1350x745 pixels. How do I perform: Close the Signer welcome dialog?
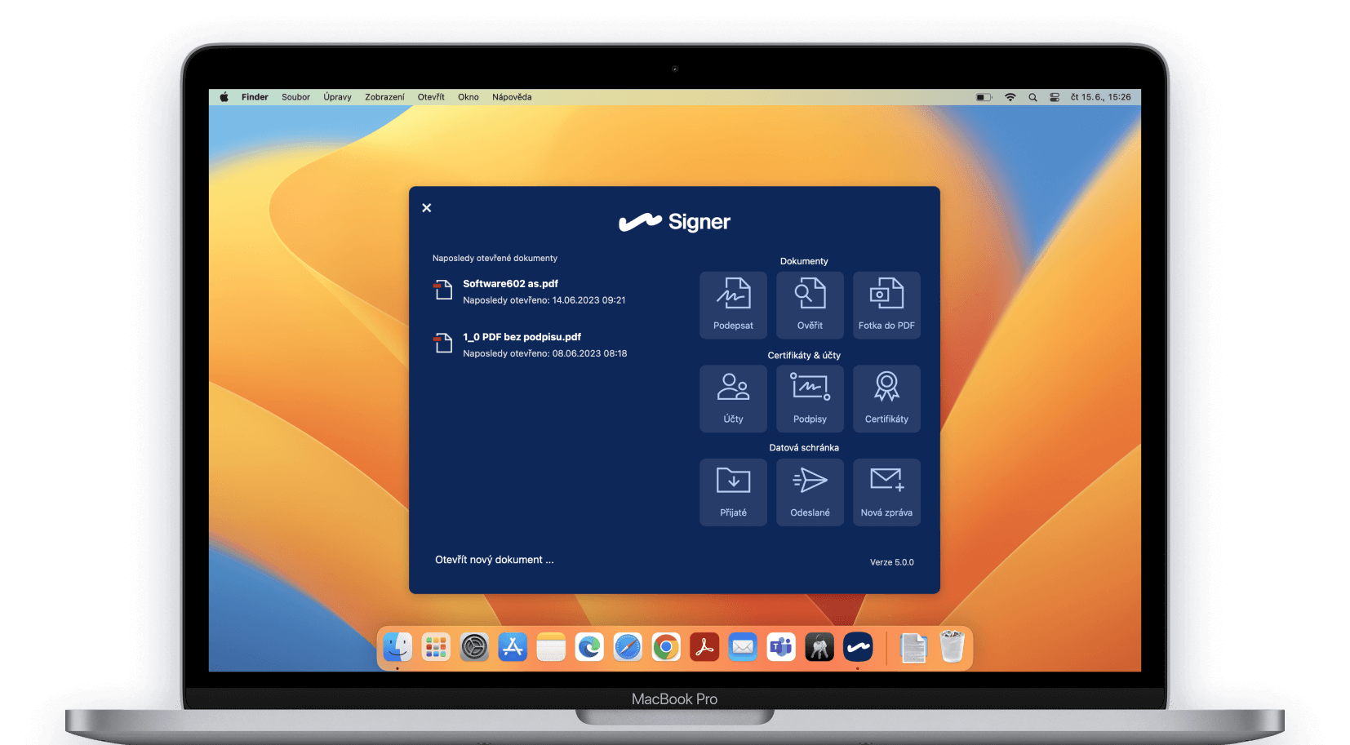click(426, 207)
